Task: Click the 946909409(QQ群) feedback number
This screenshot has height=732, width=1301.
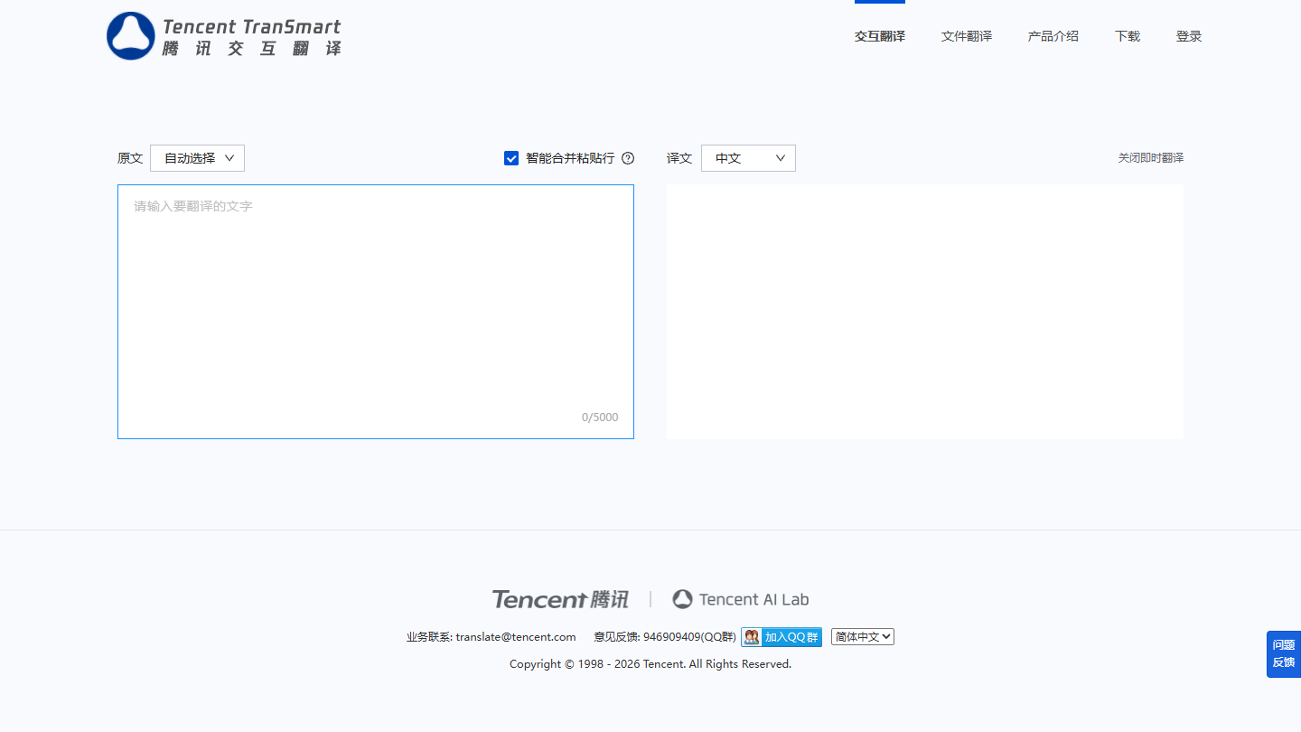Action: pyautogui.click(x=689, y=637)
